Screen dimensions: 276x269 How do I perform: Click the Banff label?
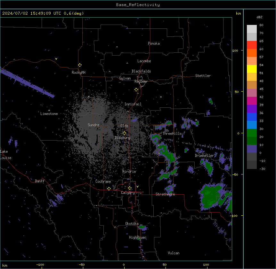click(x=40, y=181)
